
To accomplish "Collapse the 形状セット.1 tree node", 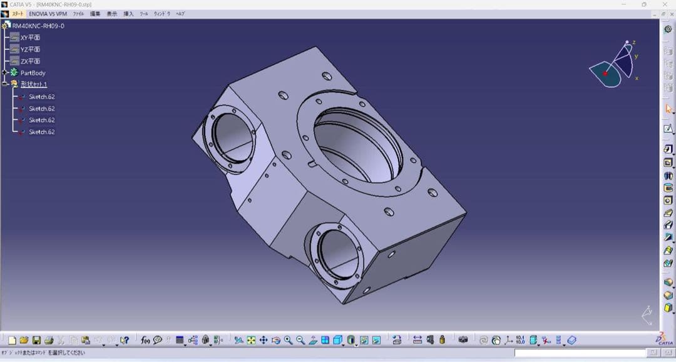I will point(4,84).
